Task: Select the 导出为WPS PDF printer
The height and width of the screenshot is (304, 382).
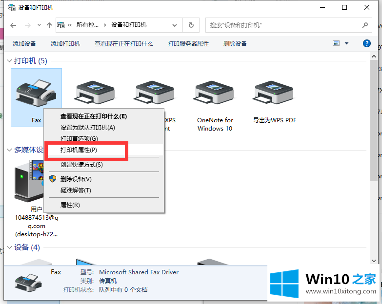Action: pyautogui.click(x=274, y=93)
